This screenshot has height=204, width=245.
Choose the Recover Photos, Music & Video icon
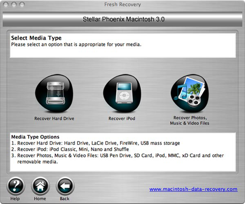click(190, 93)
